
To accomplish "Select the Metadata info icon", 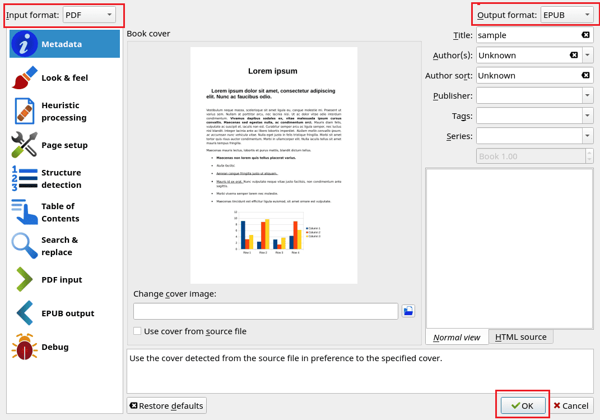I will (x=25, y=44).
